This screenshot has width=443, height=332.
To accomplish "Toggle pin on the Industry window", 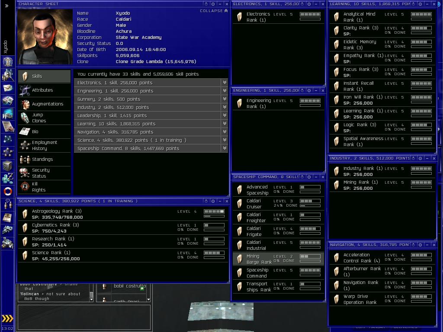I will point(414,158).
